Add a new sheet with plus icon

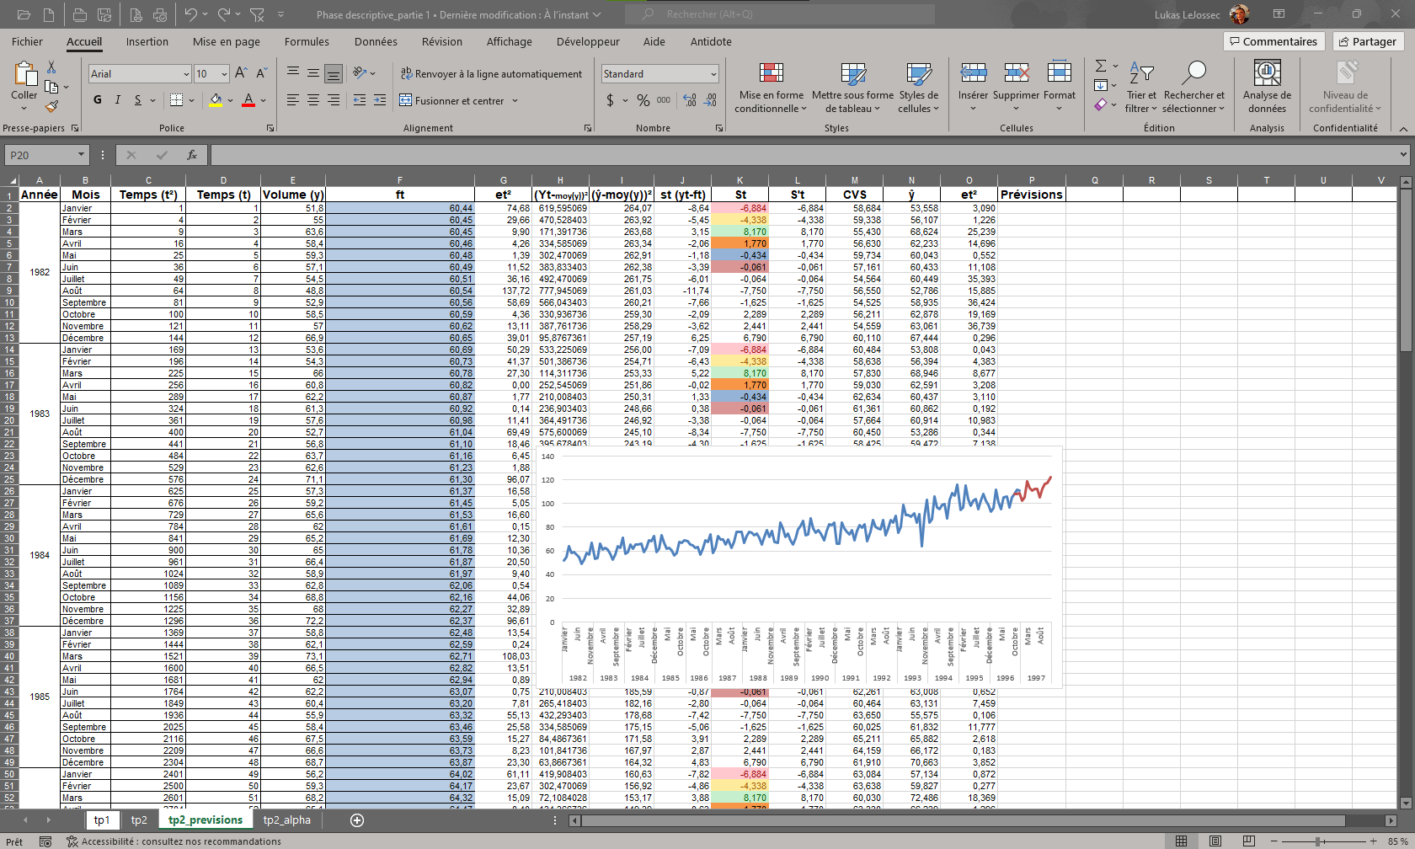[x=356, y=820]
